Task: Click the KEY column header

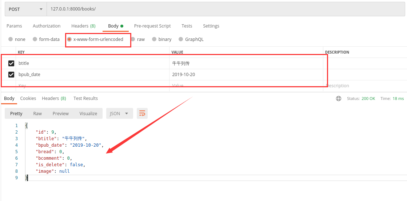Action: pos(21,52)
